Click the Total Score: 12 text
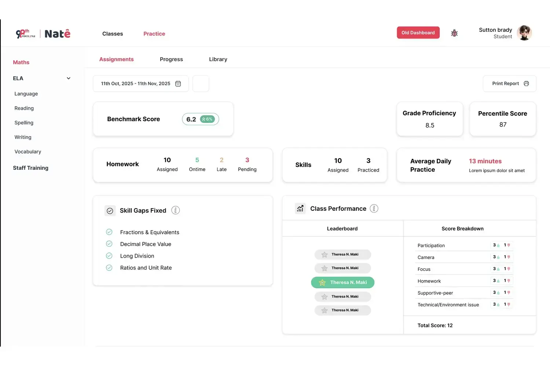Screen dimensions: 550x366 click(435, 325)
